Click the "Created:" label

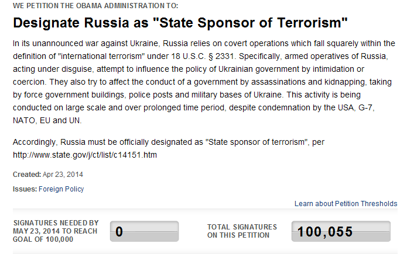[x=26, y=174]
